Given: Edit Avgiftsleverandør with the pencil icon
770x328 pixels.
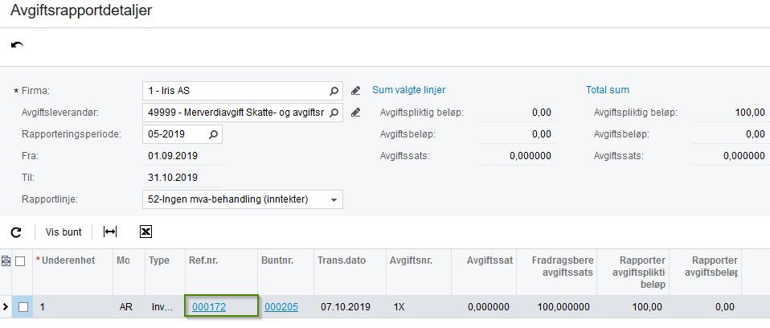Looking at the screenshot, I should [356, 113].
